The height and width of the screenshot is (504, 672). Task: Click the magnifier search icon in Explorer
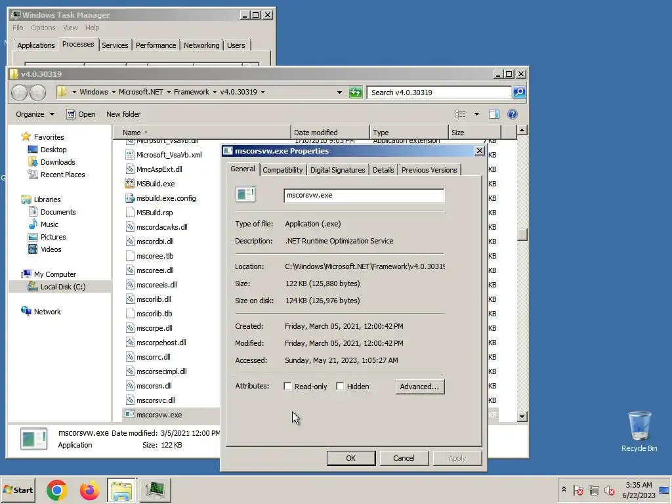coord(519,92)
